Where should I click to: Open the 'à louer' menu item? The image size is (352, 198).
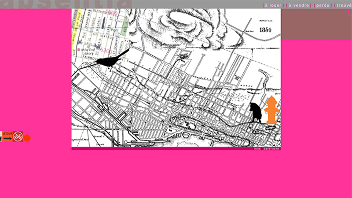[x=273, y=6]
